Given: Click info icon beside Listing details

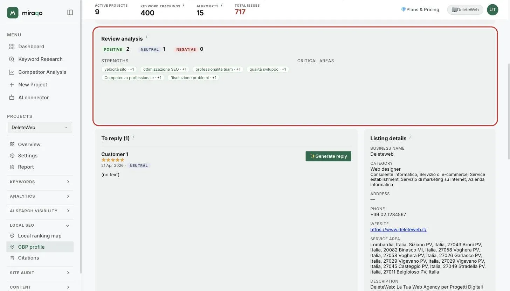Looking at the screenshot, I should click(x=410, y=137).
